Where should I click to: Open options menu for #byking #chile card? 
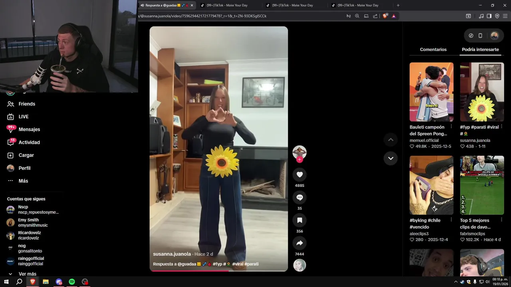coord(451,220)
